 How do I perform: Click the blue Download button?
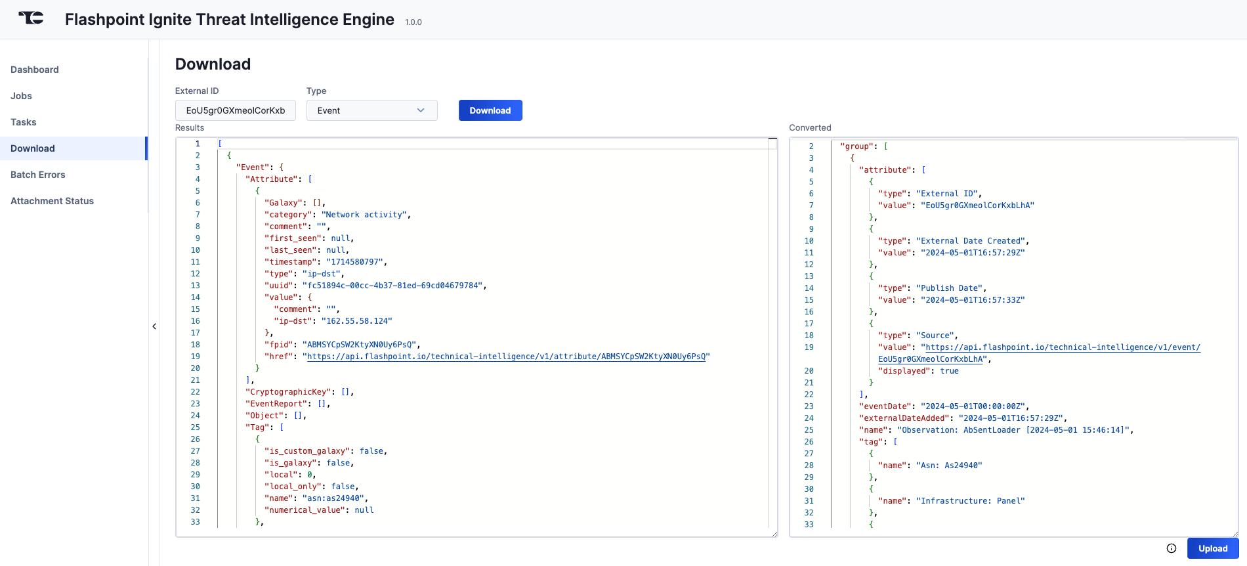click(490, 110)
